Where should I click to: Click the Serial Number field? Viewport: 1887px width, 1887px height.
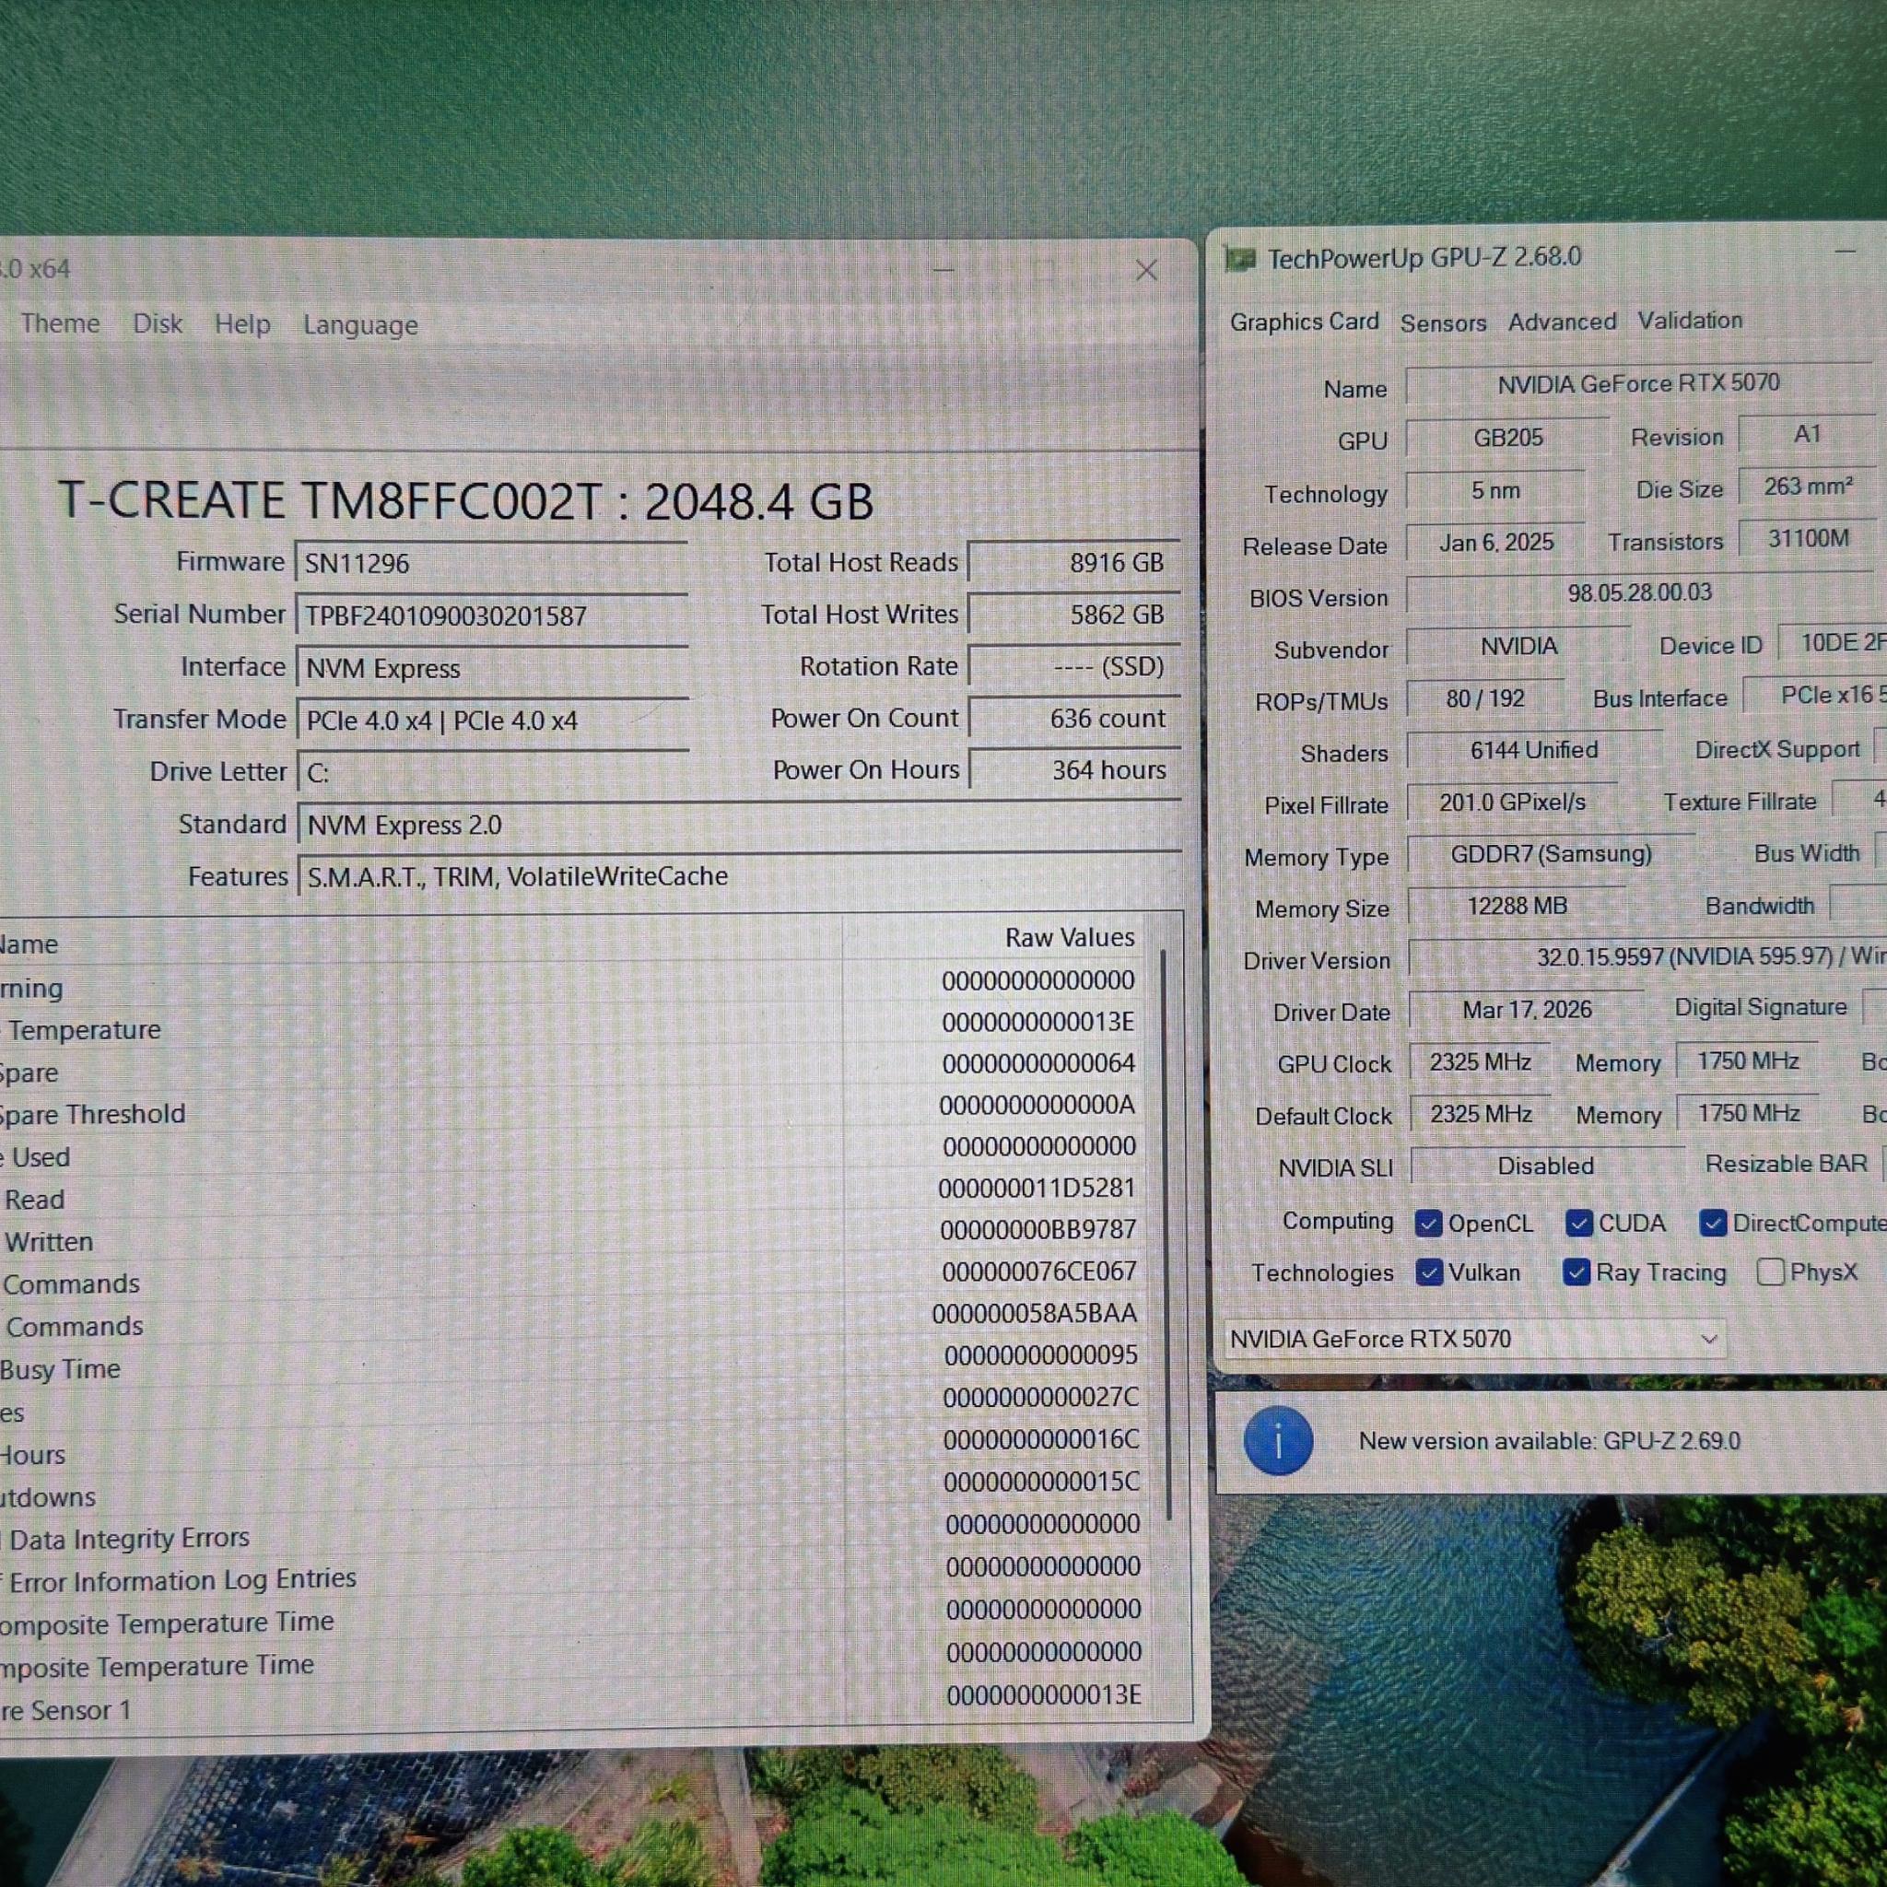[x=492, y=616]
